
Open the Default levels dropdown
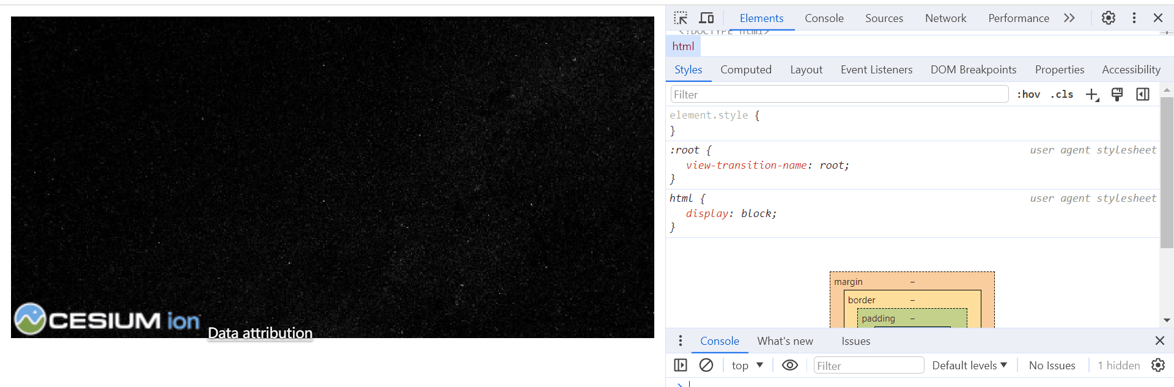[x=969, y=365]
